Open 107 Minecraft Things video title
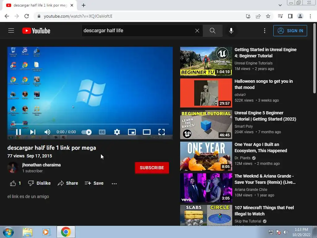 point(264,211)
